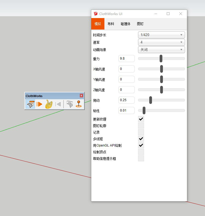Expand the 动画场景 dropdown showing 关闭
205x216 pixels.
click(161, 49)
